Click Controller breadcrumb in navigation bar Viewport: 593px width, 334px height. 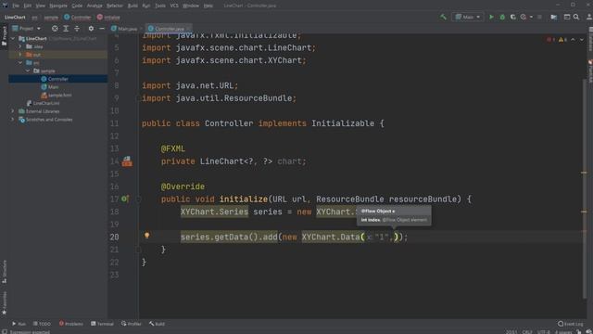click(x=78, y=17)
